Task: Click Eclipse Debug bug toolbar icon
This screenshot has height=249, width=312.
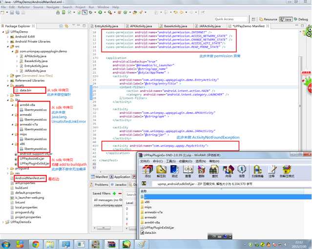Action: coord(91,12)
